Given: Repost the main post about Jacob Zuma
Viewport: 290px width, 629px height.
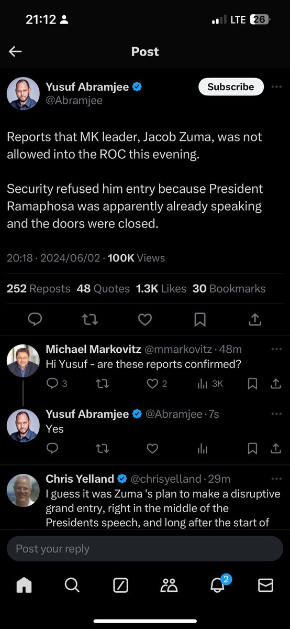Looking at the screenshot, I should click(90, 319).
